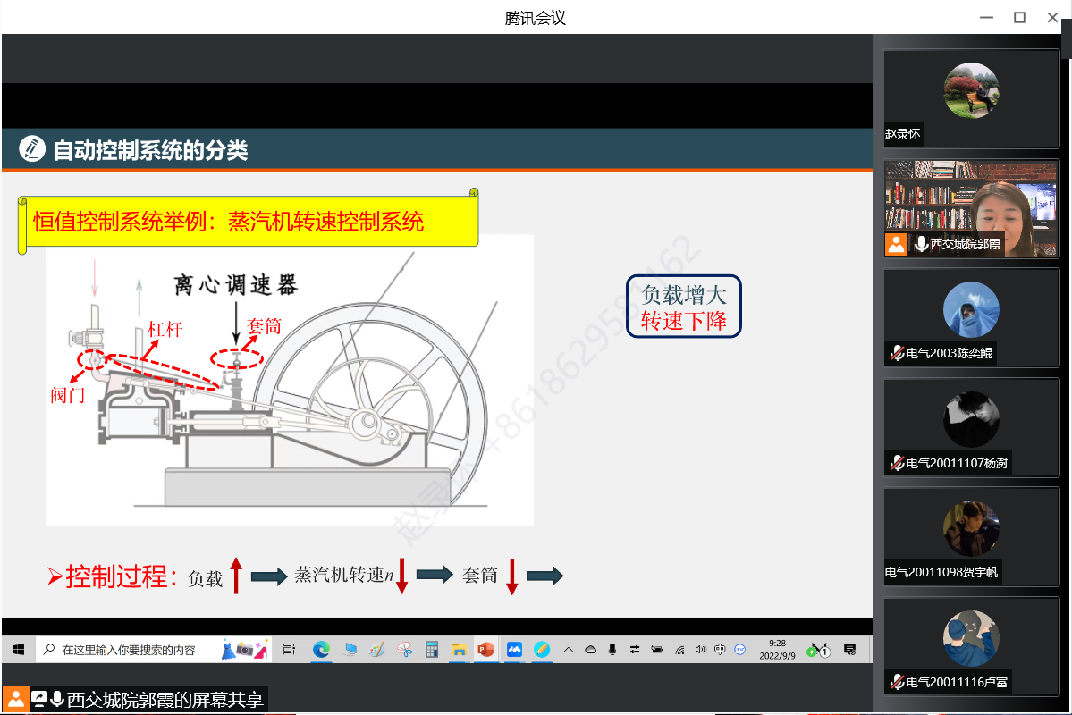Open the PowerPoint icon in taskbar
Screen dimensions: 1072x715
pos(485,650)
